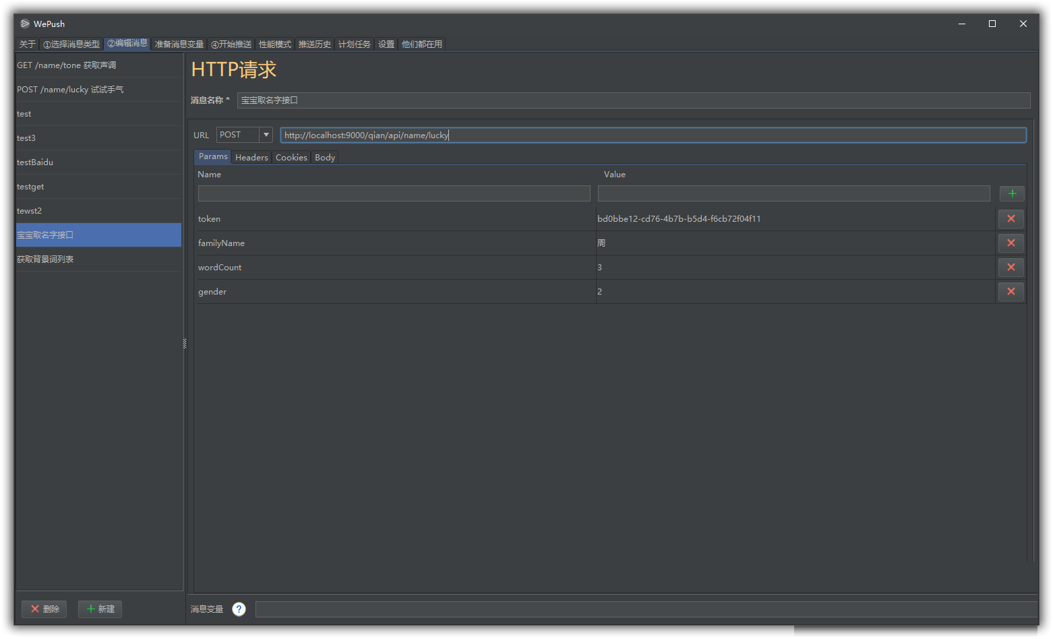Image resolution: width=1053 pixels, height=639 pixels.
Task: Open the ④开始推送 tab
Action: pyautogui.click(x=231, y=44)
